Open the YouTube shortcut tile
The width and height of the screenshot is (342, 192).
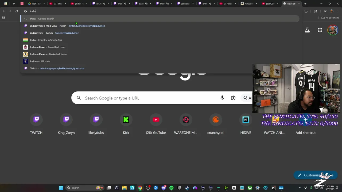tap(156, 125)
